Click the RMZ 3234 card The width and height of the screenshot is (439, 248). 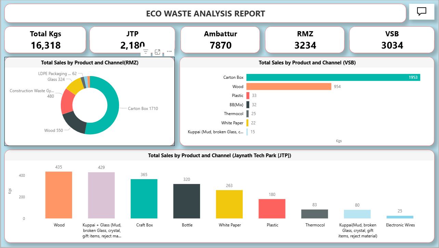click(x=305, y=40)
